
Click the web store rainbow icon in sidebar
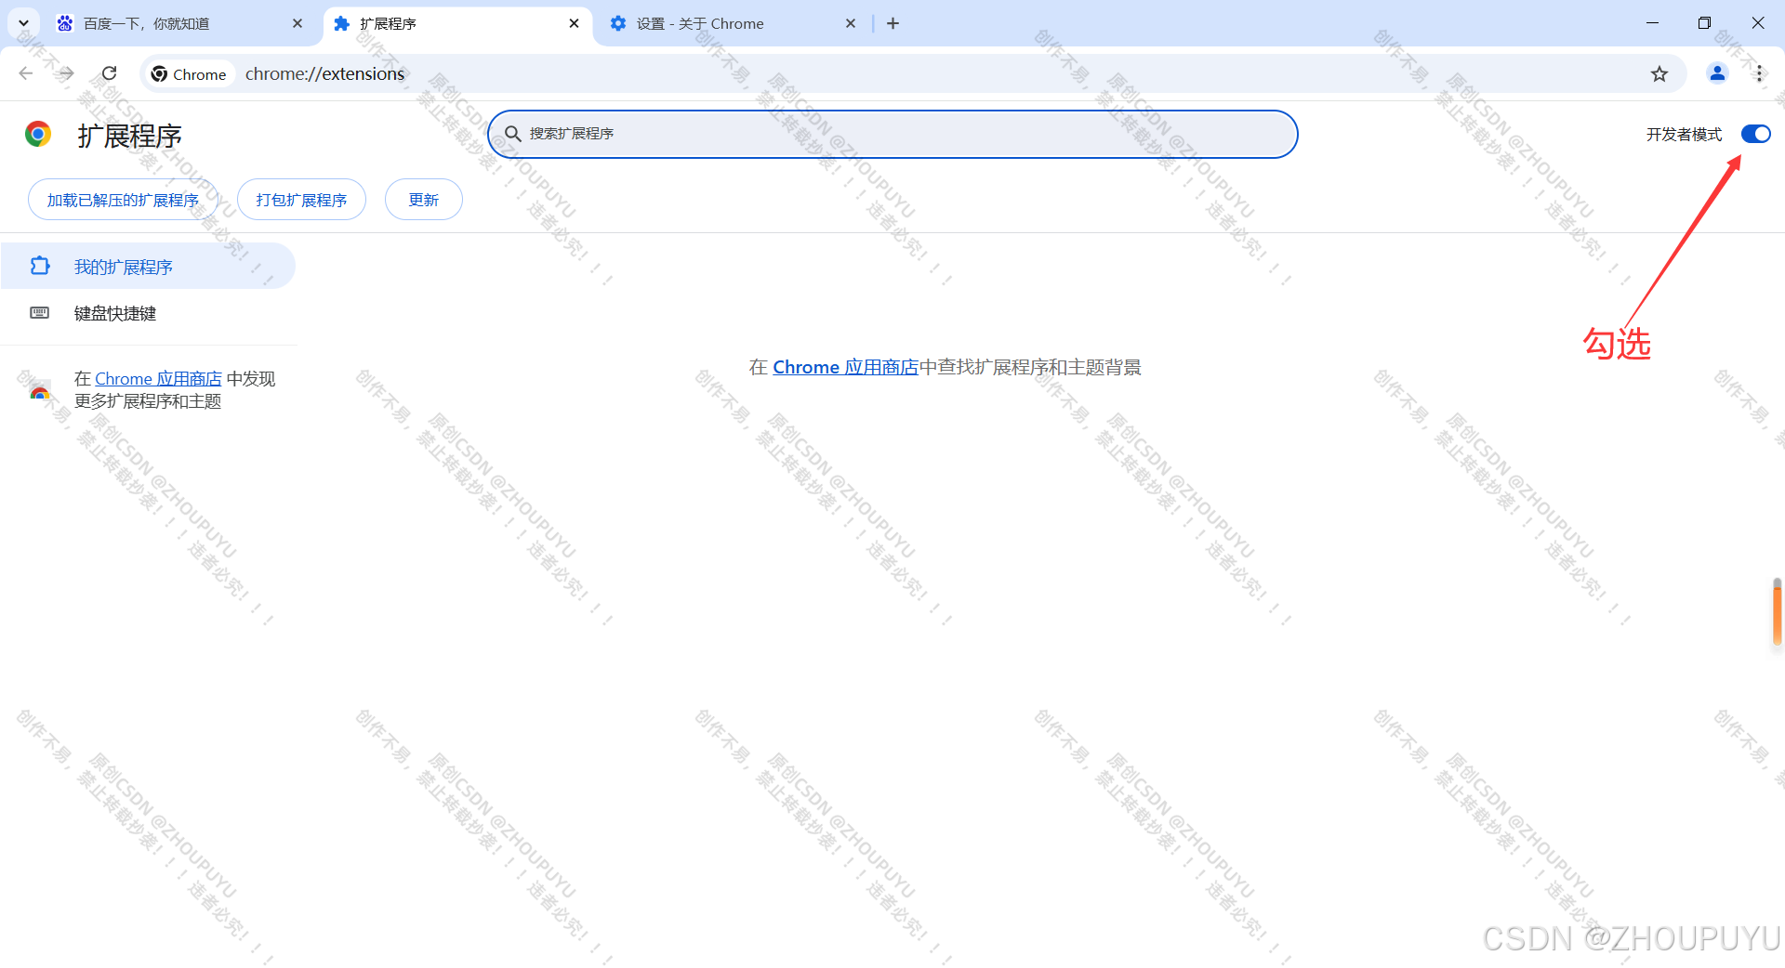tap(40, 390)
